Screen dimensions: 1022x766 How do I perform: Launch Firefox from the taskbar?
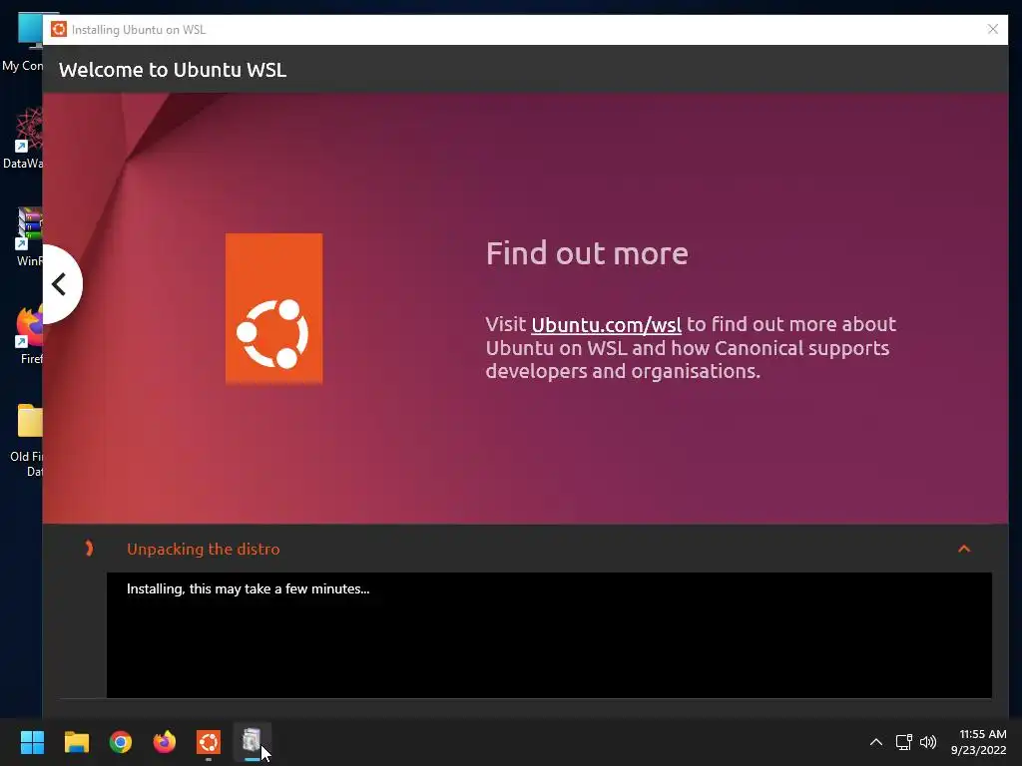(165, 742)
